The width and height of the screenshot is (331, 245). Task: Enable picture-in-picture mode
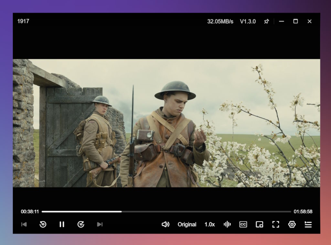(x=260, y=224)
